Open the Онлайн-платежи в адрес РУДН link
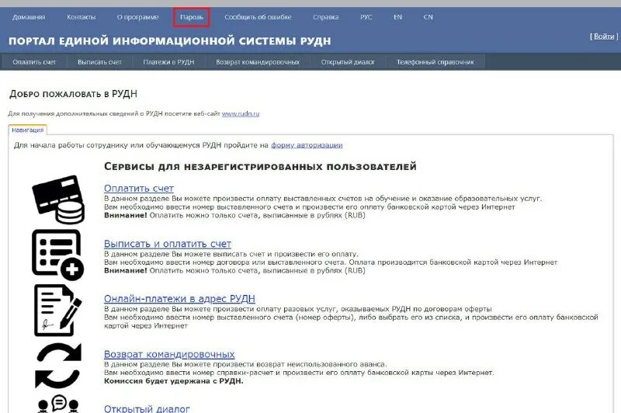Screen dimensions: 621x413 tap(179, 299)
